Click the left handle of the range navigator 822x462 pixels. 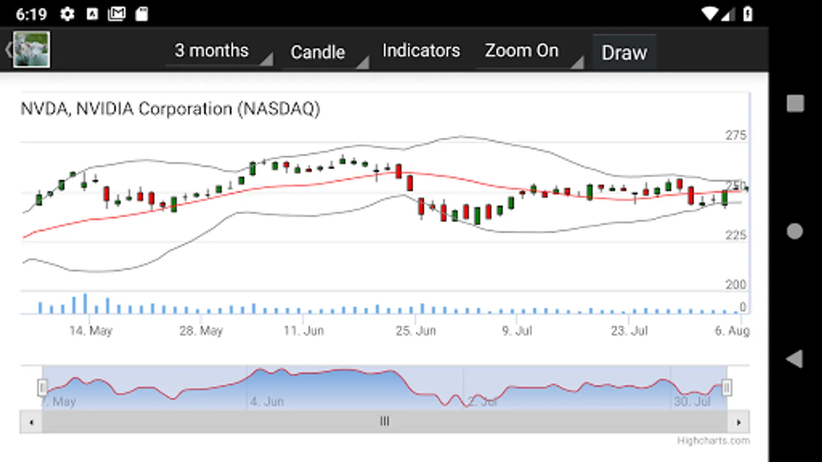pyautogui.click(x=42, y=388)
